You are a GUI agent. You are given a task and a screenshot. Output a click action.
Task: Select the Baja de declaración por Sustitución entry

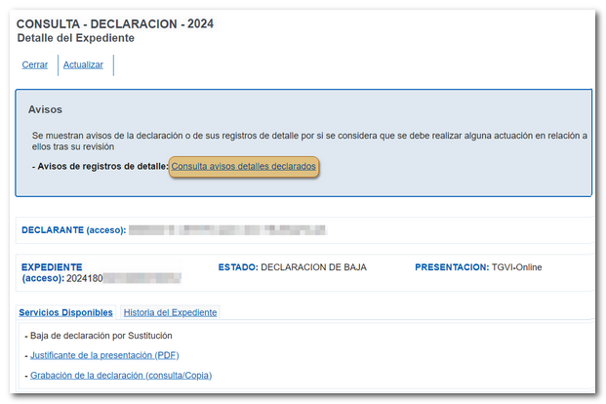105,336
